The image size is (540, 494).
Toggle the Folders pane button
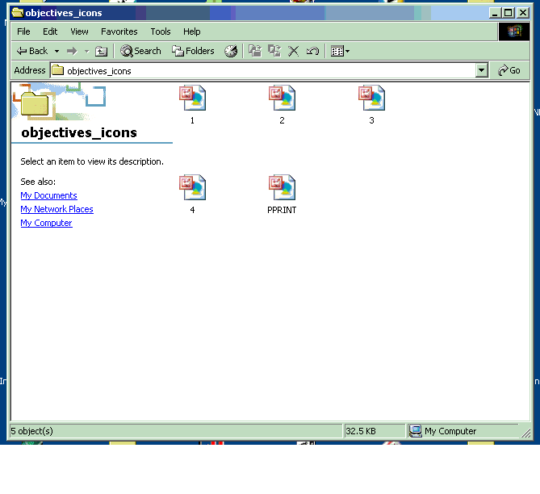pos(193,51)
